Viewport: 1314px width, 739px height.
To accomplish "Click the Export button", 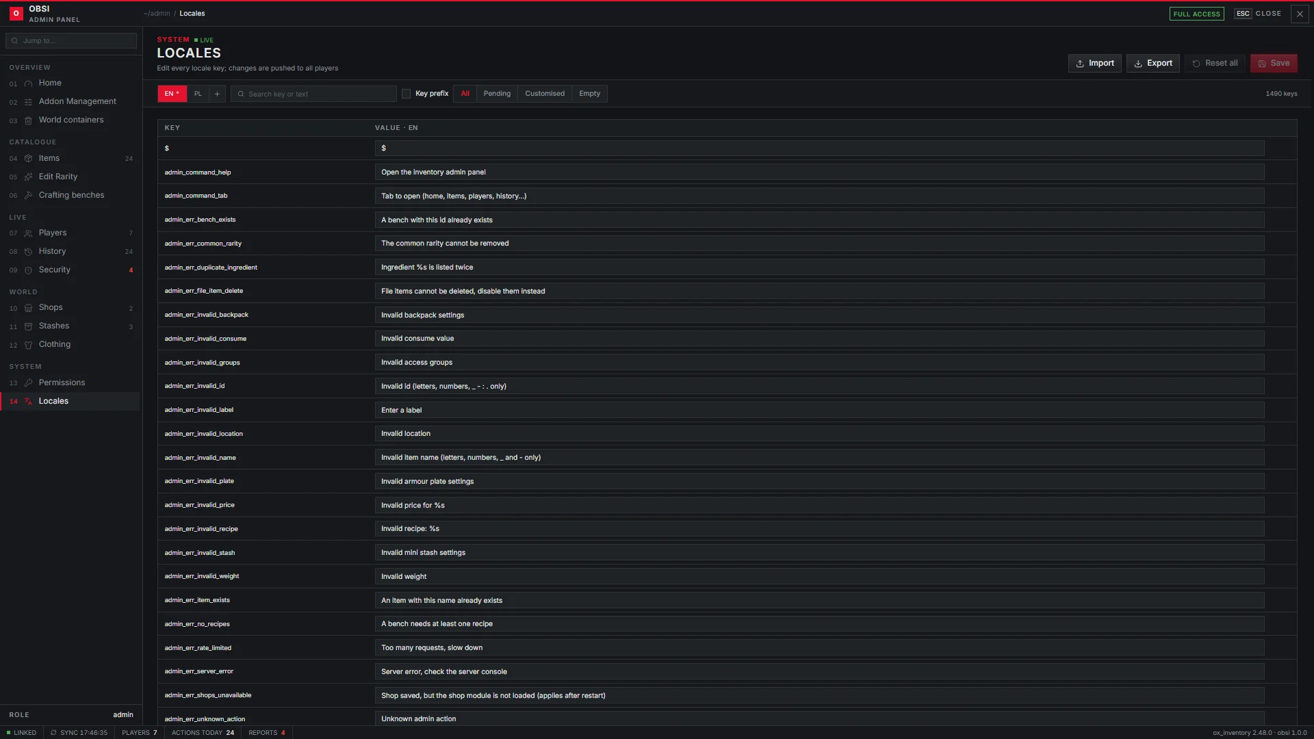I will click(x=1153, y=63).
